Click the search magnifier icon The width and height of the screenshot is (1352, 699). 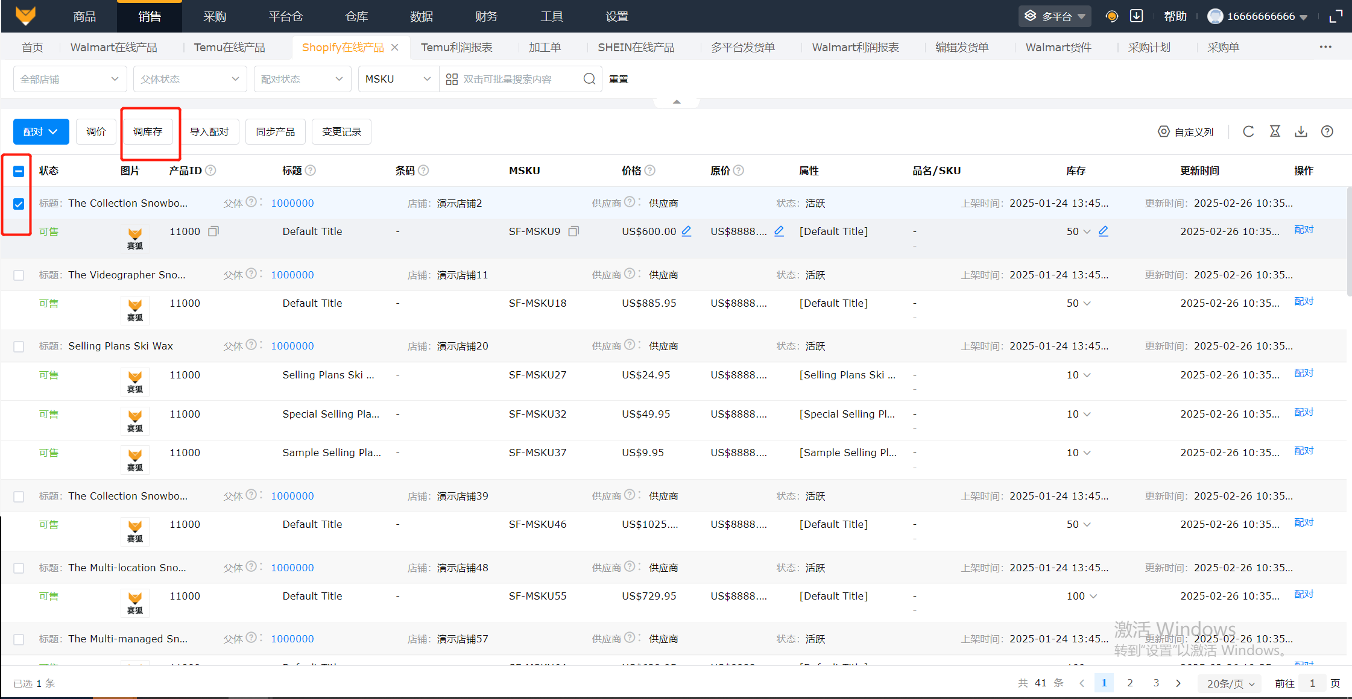tap(589, 79)
